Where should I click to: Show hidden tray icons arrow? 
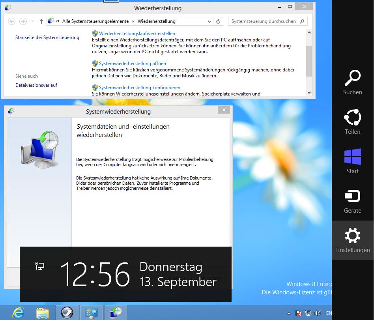289,313
